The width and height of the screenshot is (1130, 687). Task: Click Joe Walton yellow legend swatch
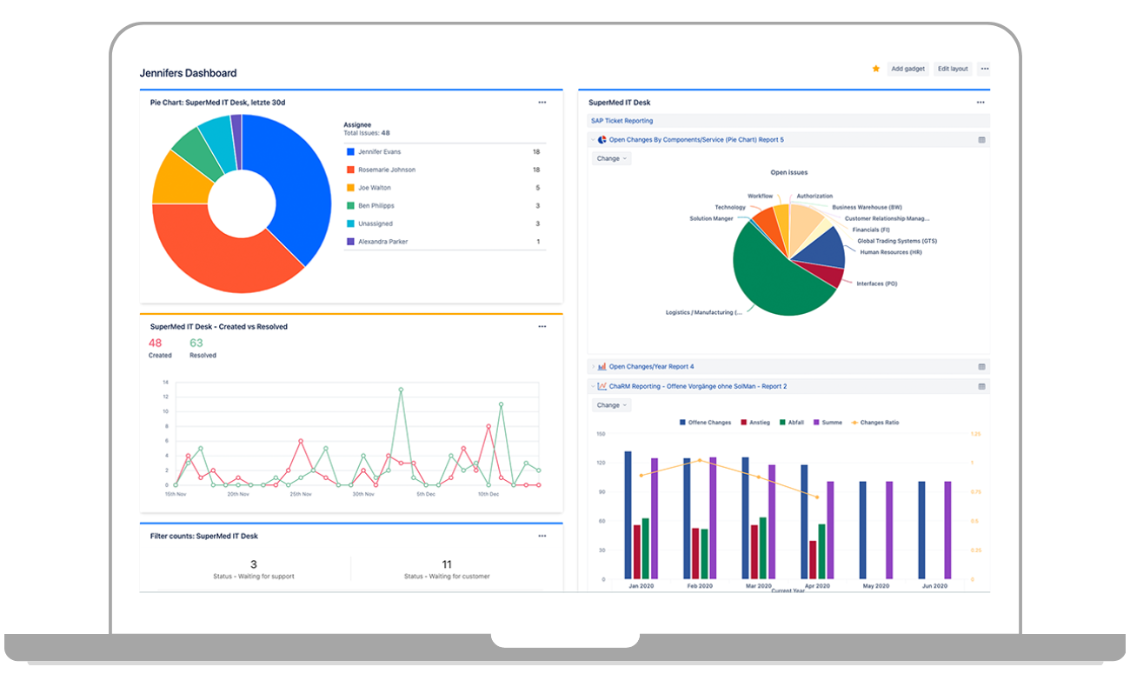[350, 188]
